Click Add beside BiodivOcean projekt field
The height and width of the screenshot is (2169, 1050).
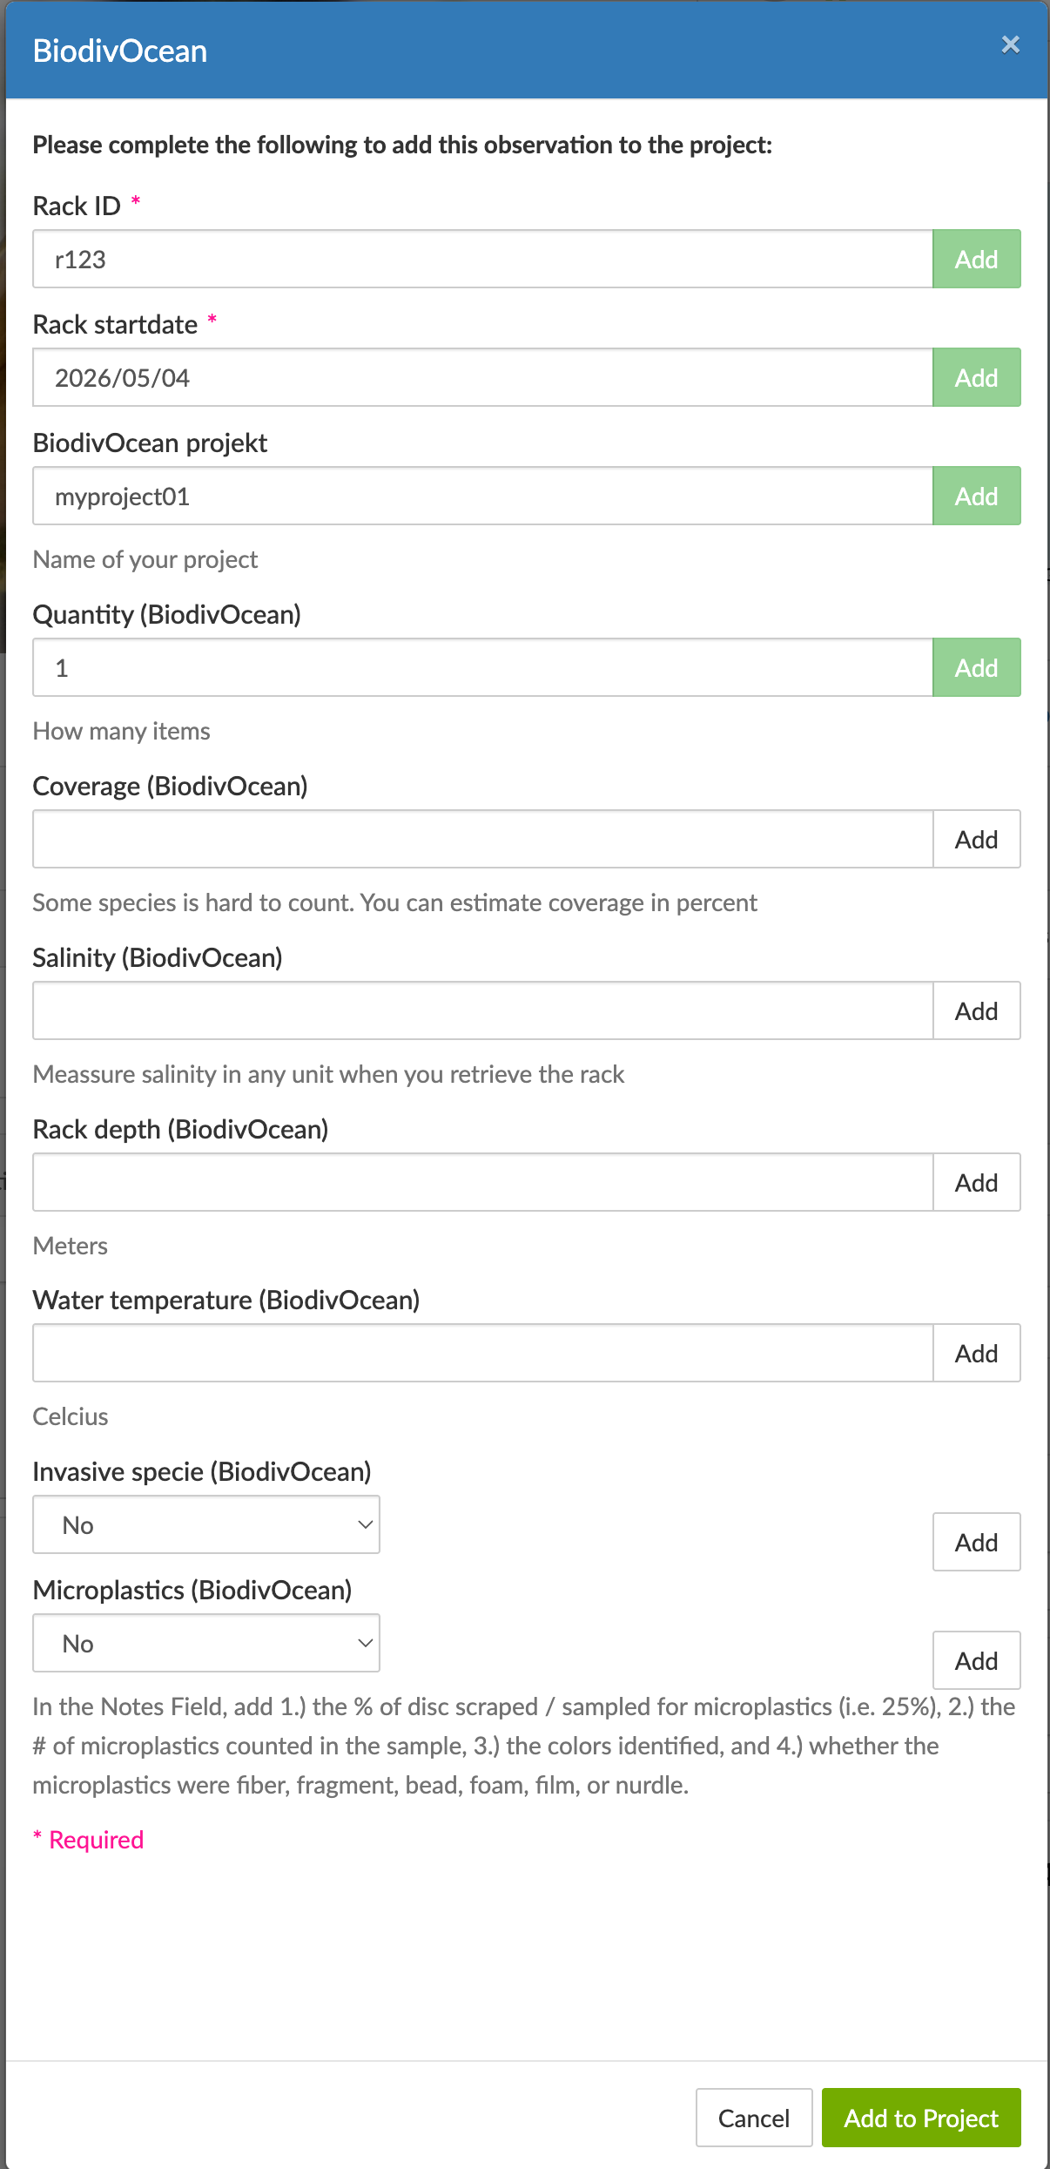pos(977,496)
